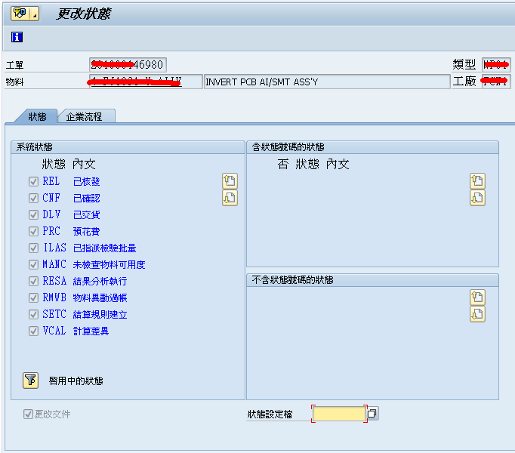Image resolution: width=515 pixels, height=453 pixels.
Task: Click the CNF status code text
Action: [x=51, y=198]
